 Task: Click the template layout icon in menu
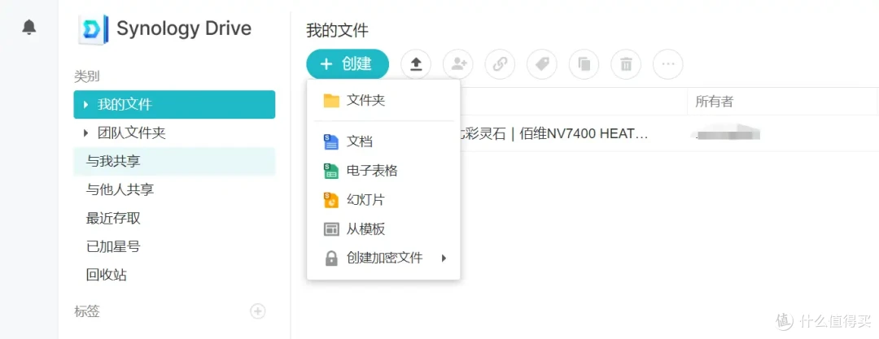(x=331, y=229)
